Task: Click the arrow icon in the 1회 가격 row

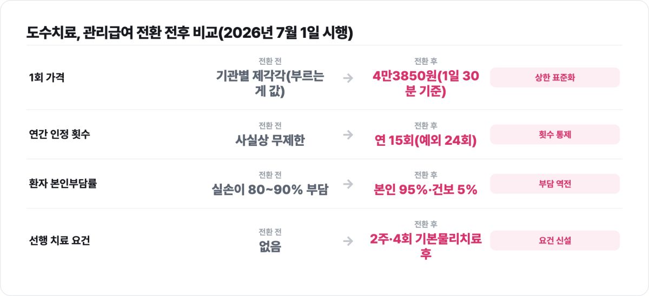Action: [x=348, y=78]
